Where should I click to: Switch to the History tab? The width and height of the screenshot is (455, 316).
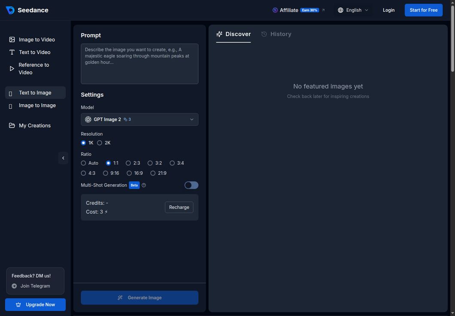[276, 34]
